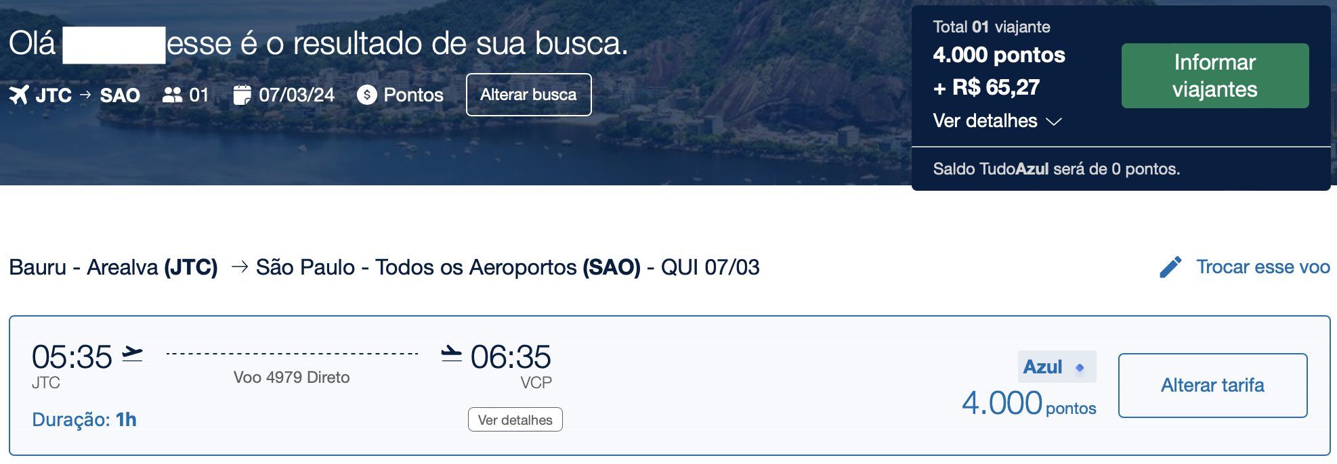Viewport: 1337px width, 464px height.
Task: Click the chevron next to Ver detalhes
Action: (1053, 122)
